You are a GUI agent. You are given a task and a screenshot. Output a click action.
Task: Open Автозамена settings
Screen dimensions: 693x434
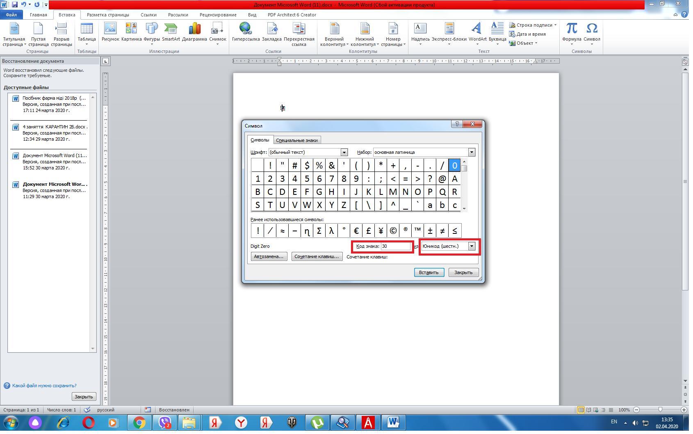269,257
